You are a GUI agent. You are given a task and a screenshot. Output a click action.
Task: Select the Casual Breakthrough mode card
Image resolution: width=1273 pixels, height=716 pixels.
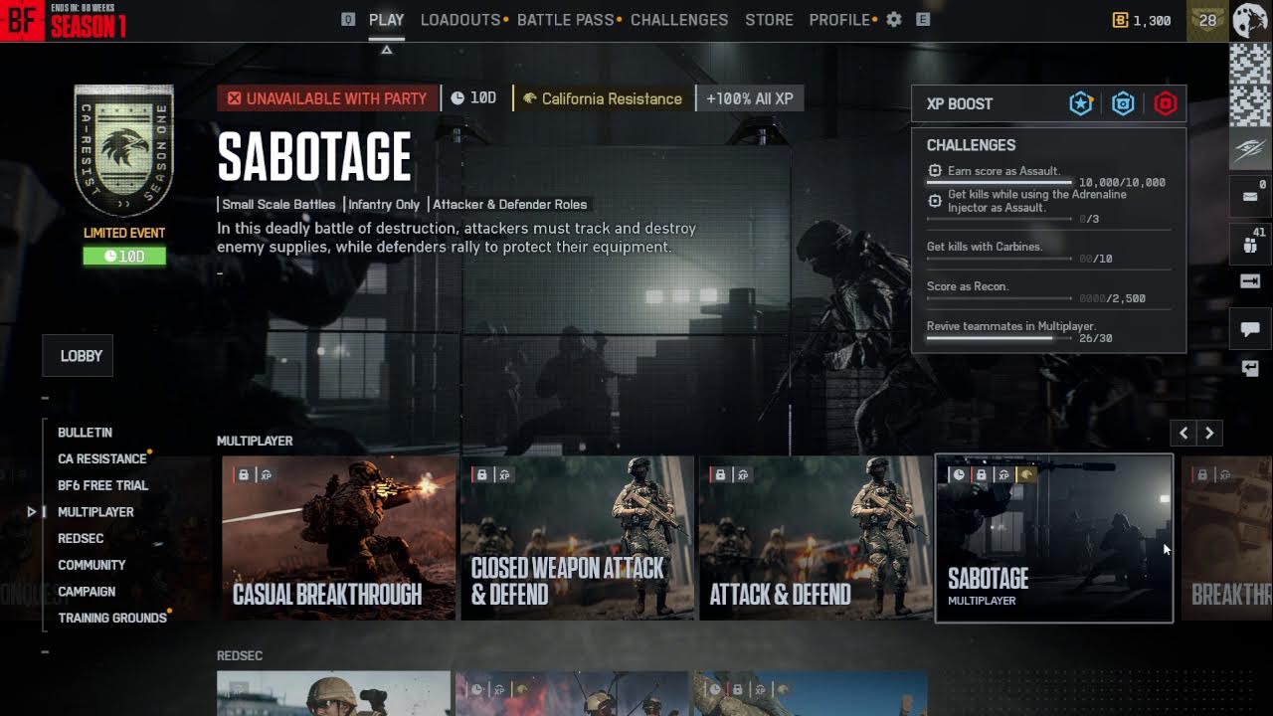pos(338,538)
